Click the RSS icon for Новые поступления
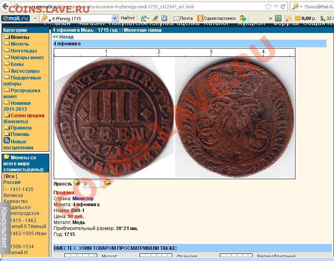 click(x=7, y=141)
